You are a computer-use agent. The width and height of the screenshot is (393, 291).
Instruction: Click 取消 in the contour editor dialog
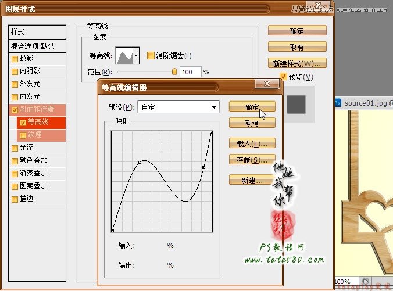(x=252, y=123)
